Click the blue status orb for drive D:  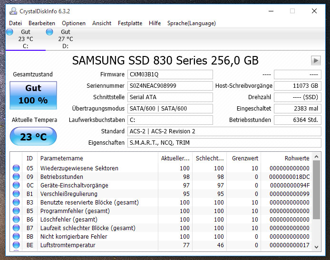coord(49,32)
